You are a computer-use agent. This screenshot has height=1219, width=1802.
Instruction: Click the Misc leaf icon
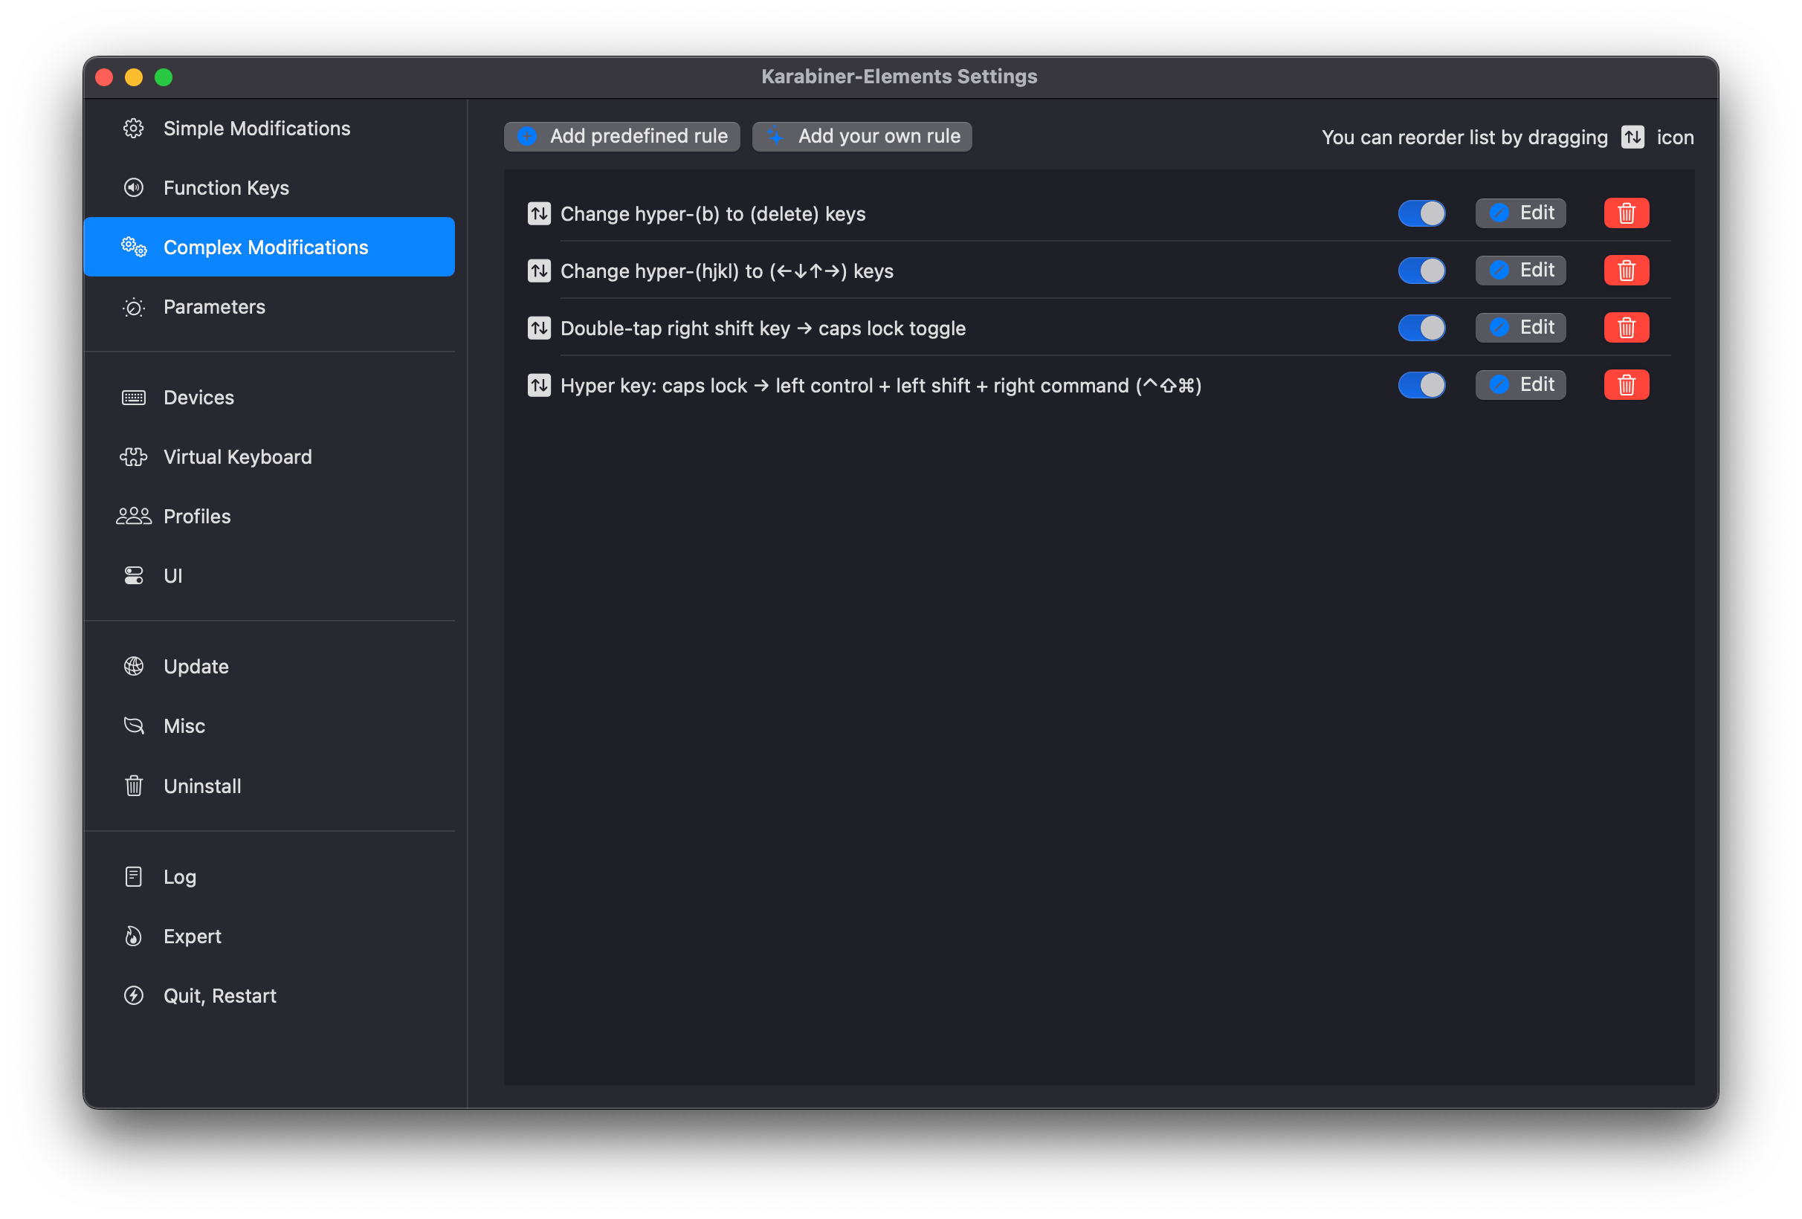(x=133, y=725)
